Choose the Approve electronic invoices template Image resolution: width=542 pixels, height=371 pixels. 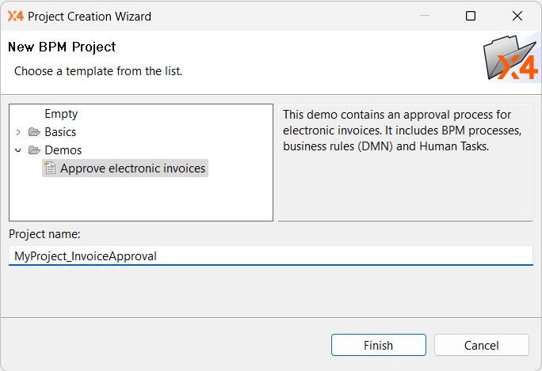pyautogui.click(x=132, y=168)
